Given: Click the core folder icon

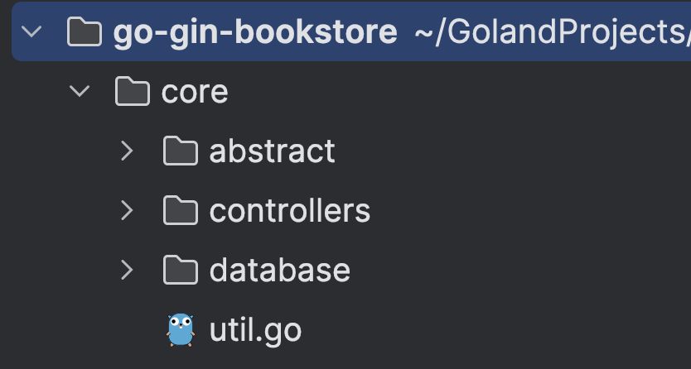Looking at the screenshot, I should 132,92.
